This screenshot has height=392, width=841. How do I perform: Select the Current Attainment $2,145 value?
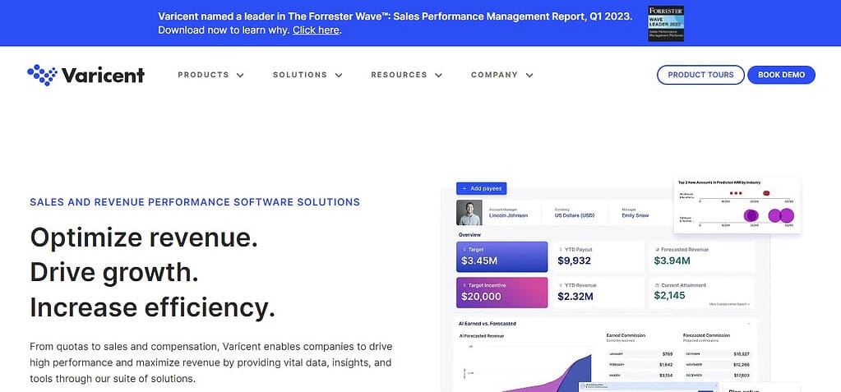[x=669, y=296]
